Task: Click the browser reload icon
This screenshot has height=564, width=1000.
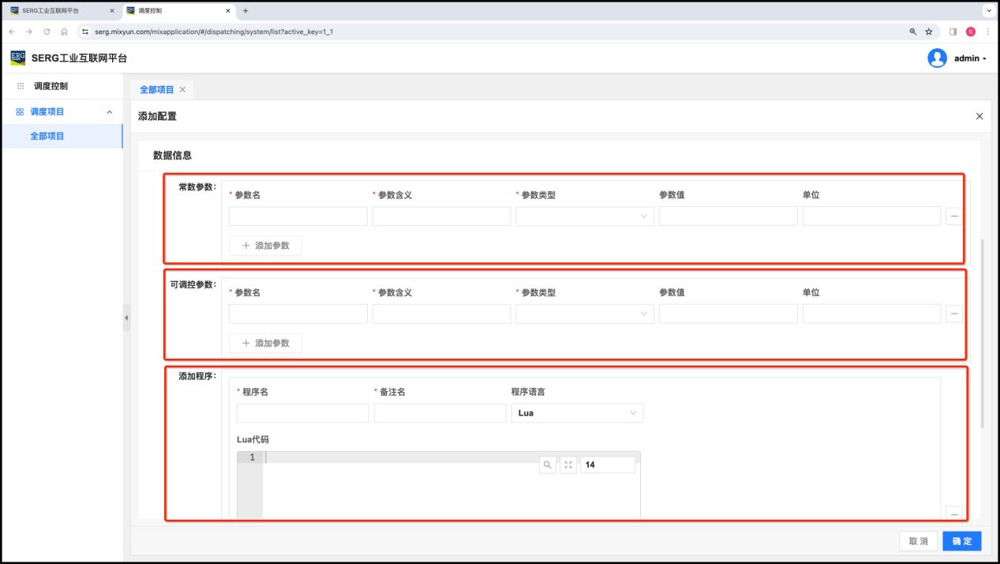Action: [x=47, y=32]
